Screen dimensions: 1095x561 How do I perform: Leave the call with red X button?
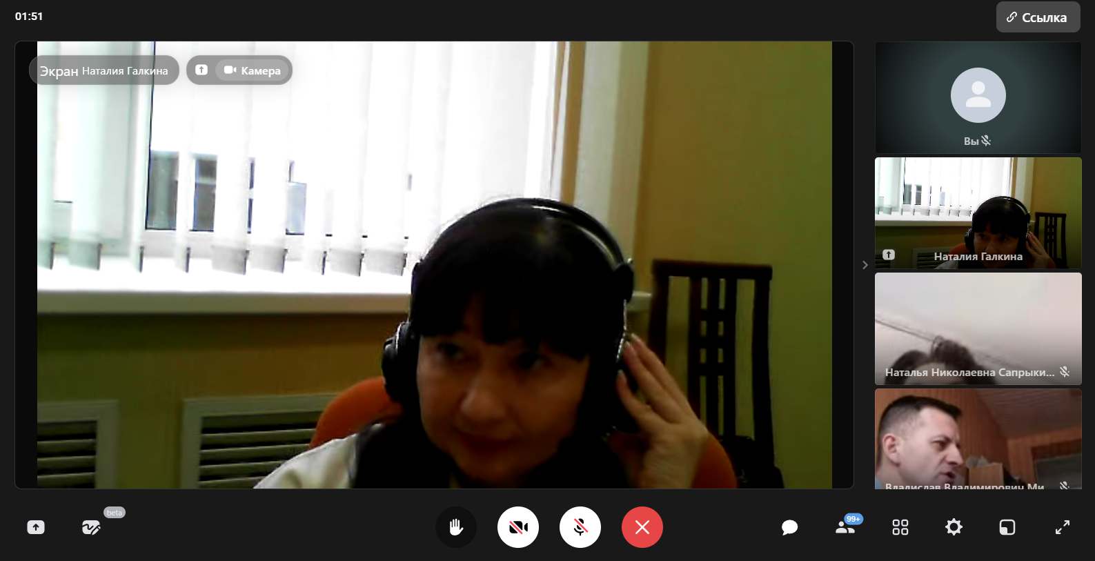642,527
